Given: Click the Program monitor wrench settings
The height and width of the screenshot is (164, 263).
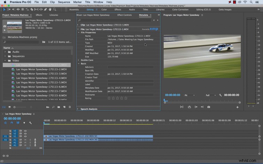Looking at the screenshot, I should [x=221, y=95].
